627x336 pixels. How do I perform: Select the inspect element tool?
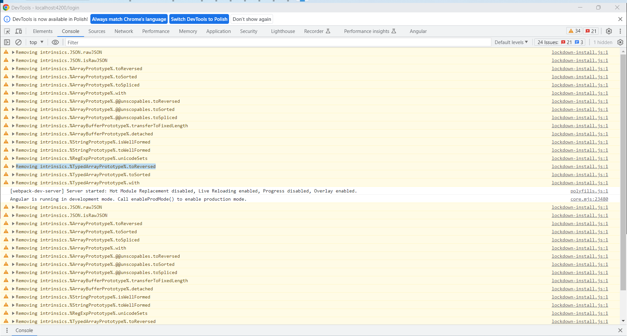(7, 31)
